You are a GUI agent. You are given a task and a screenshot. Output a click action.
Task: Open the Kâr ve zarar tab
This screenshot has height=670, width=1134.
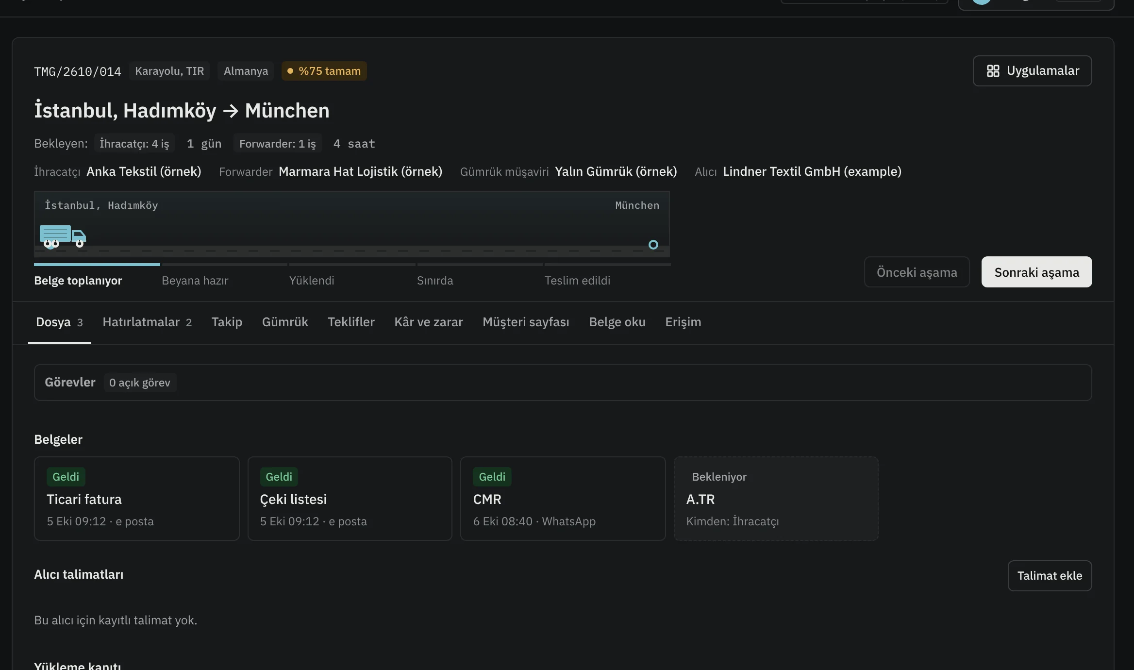click(x=429, y=322)
